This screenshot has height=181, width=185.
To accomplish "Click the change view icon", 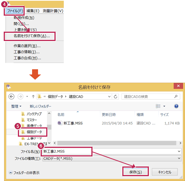I will [158, 106].
